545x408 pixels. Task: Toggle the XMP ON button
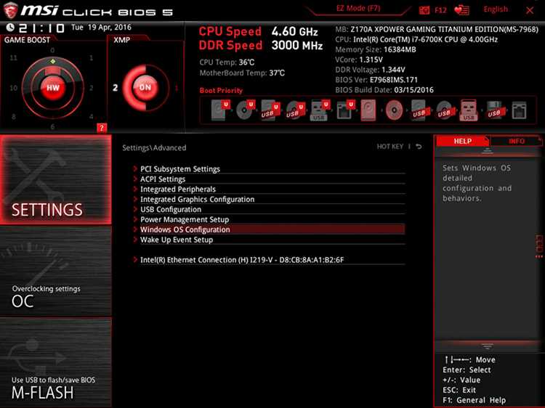pos(145,87)
